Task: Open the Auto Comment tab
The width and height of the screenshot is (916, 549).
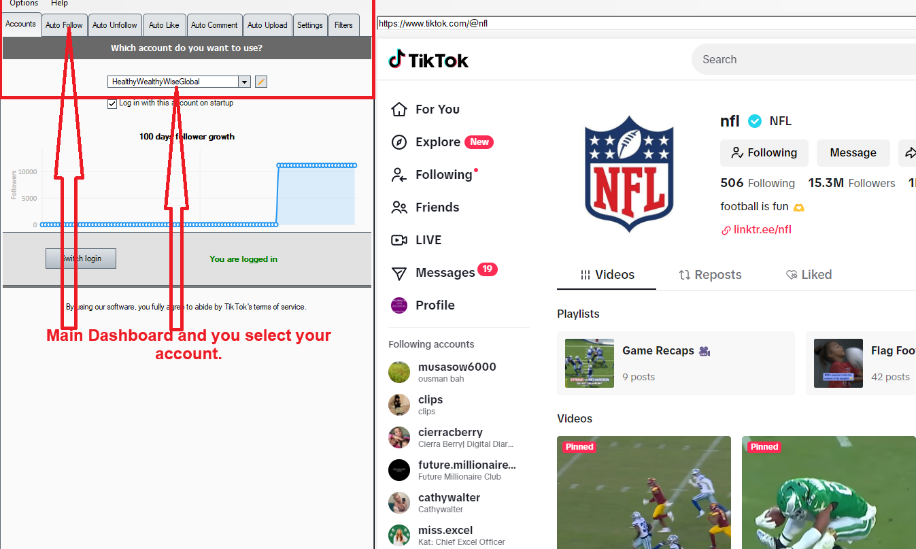Action: coord(214,25)
